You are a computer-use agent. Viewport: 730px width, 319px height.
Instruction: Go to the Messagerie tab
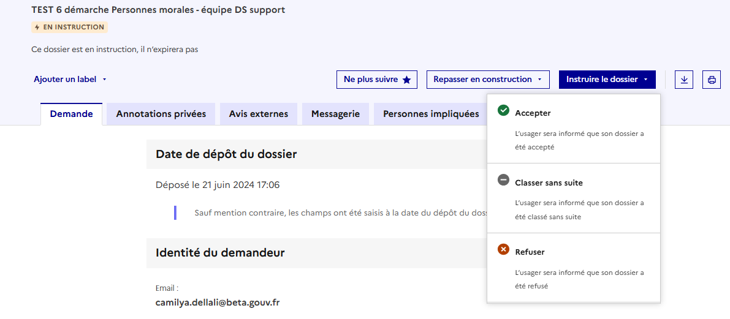pos(335,114)
